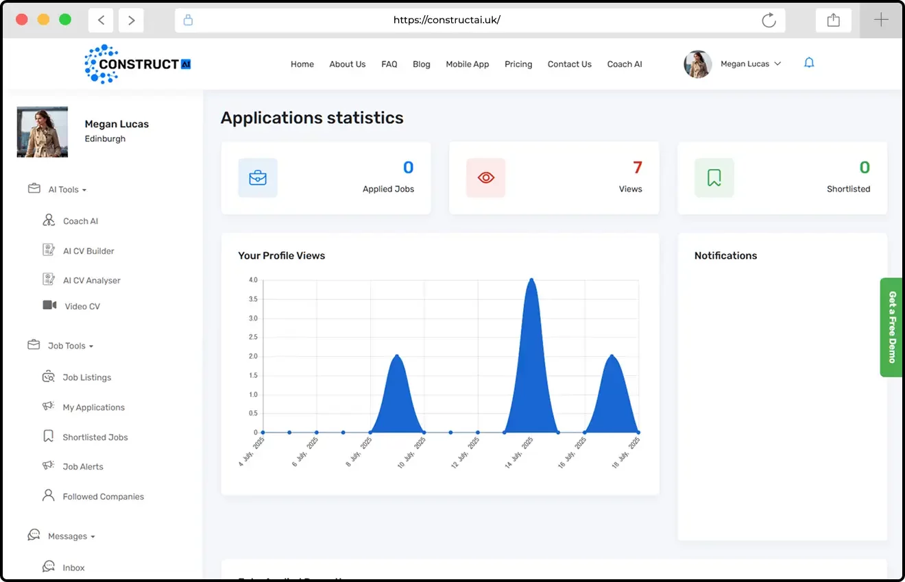Screen dimensions: 905x582
Task: Open the Pricing menu item
Action: pyautogui.click(x=518, y=64)
